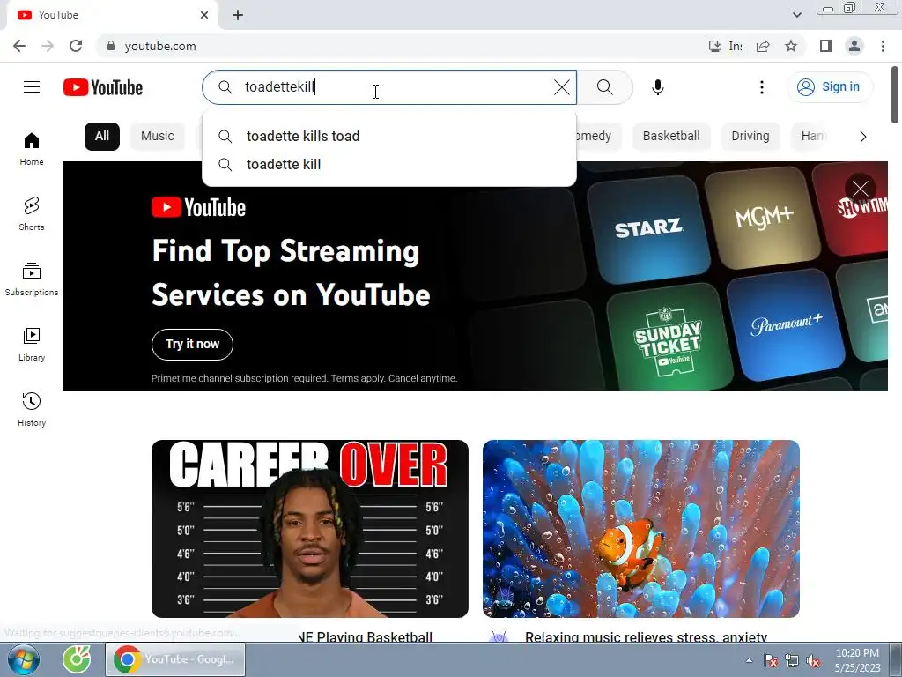Select suggestion 'toadette kill'
The height and width of the screenshot is (677, 902).
click(x=389, y=164)
